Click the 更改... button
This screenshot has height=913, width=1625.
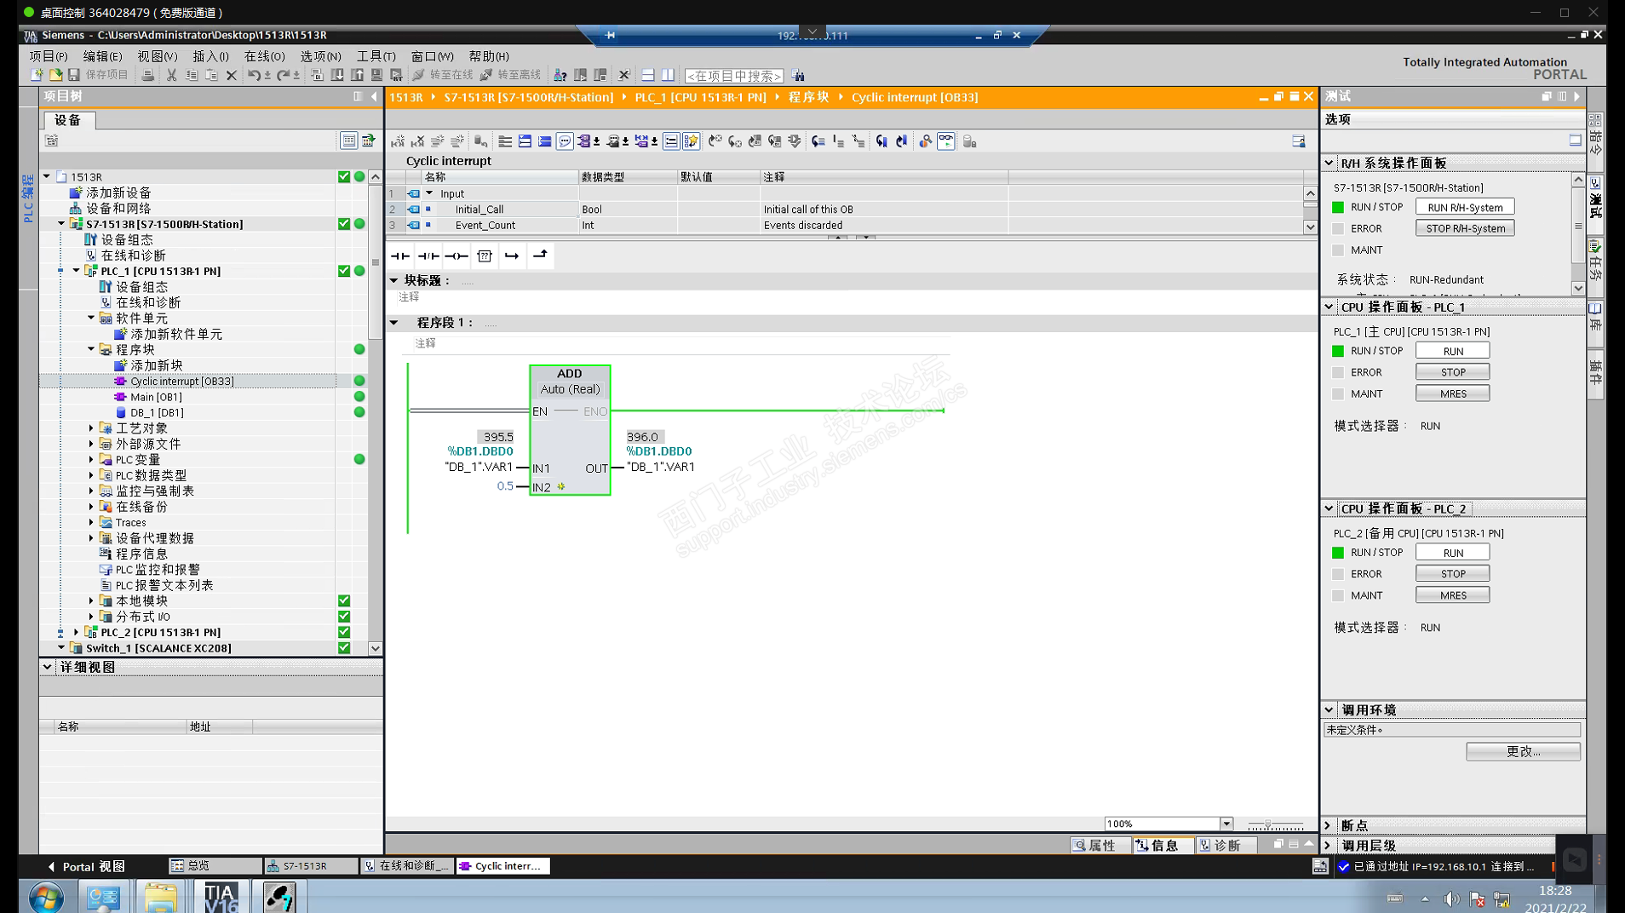(x=1523, y=751)
